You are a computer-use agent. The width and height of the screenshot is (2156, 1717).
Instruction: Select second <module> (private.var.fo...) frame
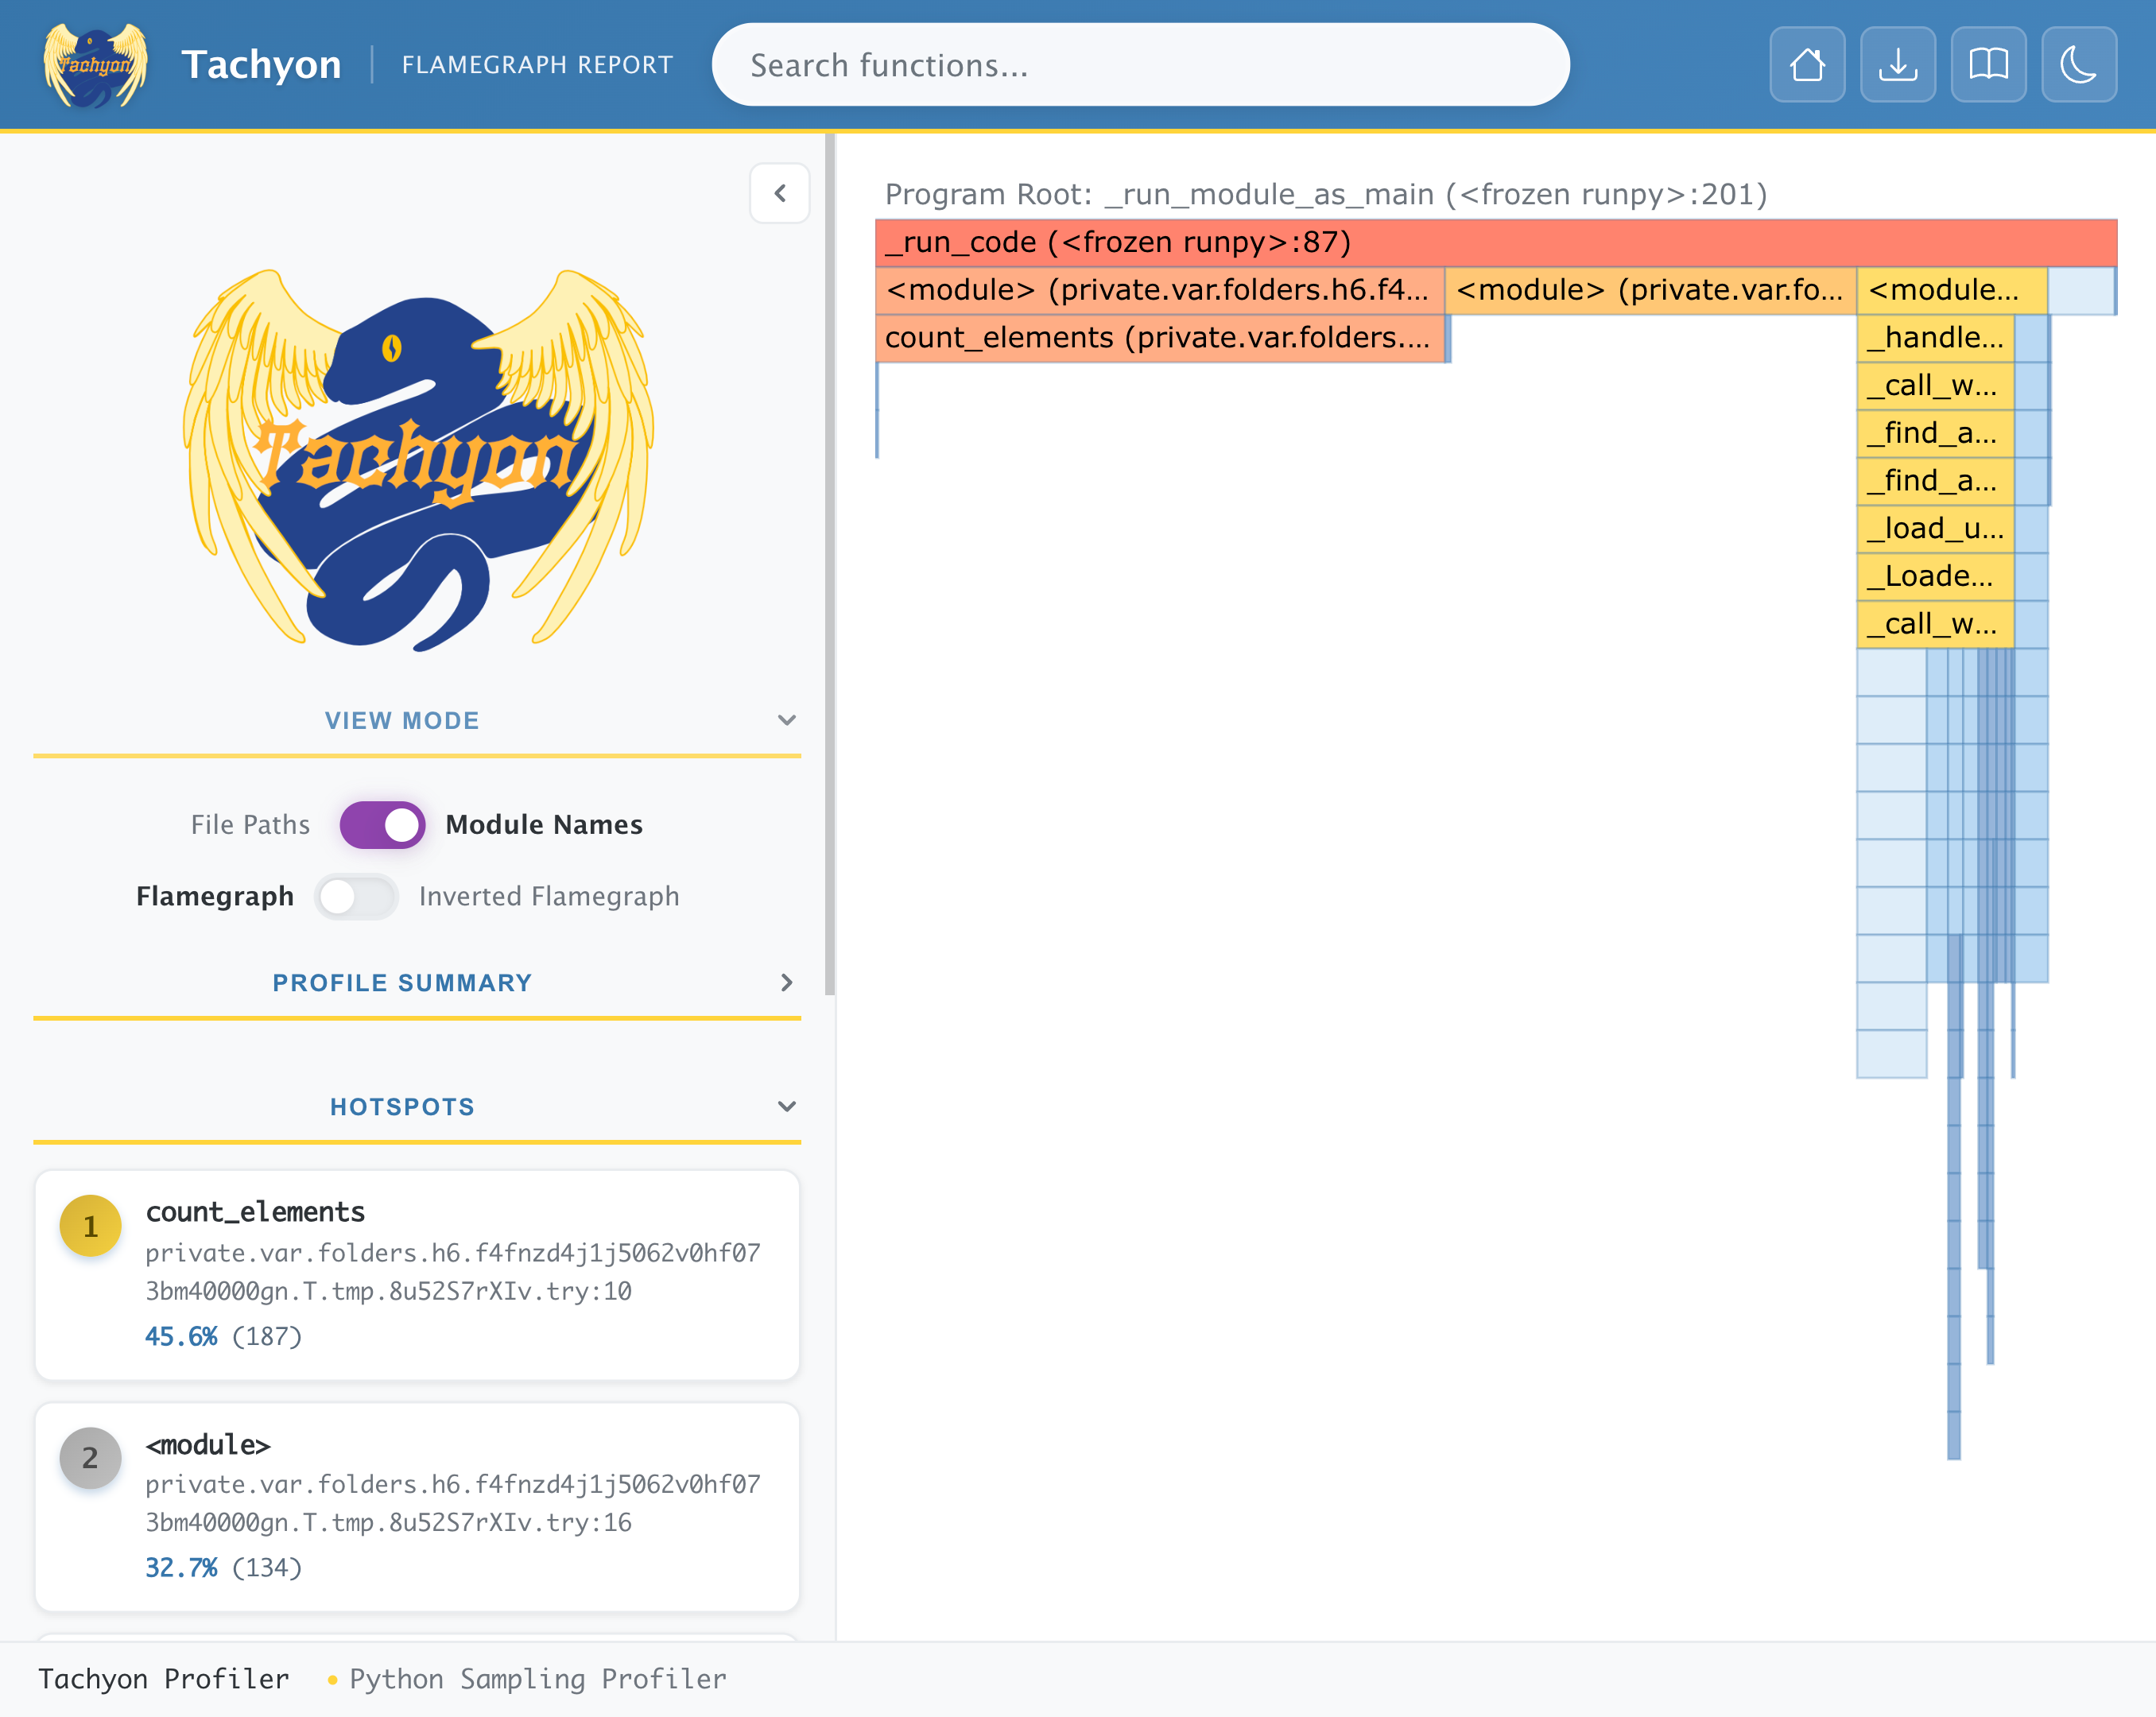pos(1650,290)
